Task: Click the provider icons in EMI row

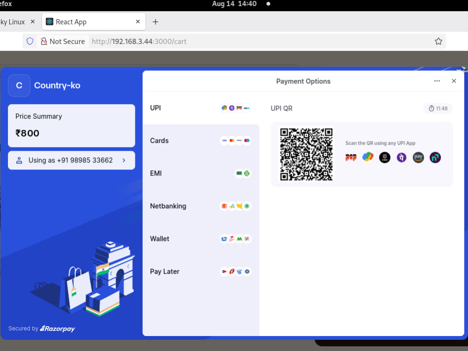Action: click(x=243, y=174)
